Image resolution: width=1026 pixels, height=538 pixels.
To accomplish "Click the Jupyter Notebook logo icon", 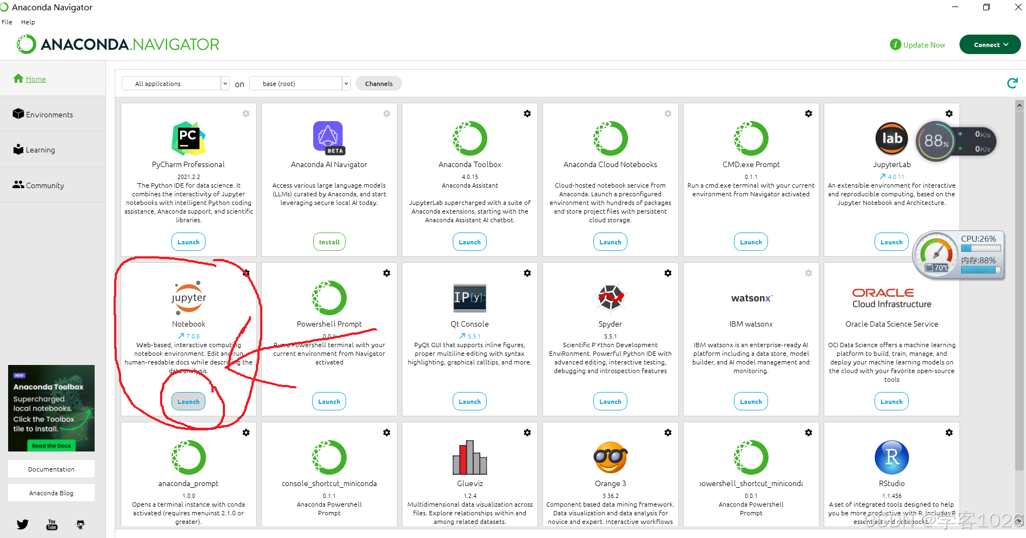I will point(189,298).
